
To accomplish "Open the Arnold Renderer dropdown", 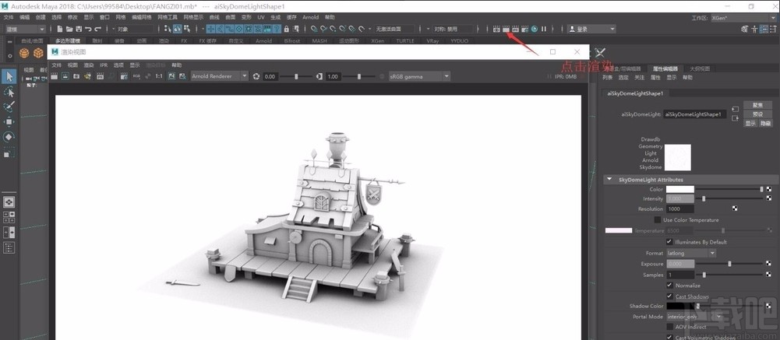I will [220, 76].
